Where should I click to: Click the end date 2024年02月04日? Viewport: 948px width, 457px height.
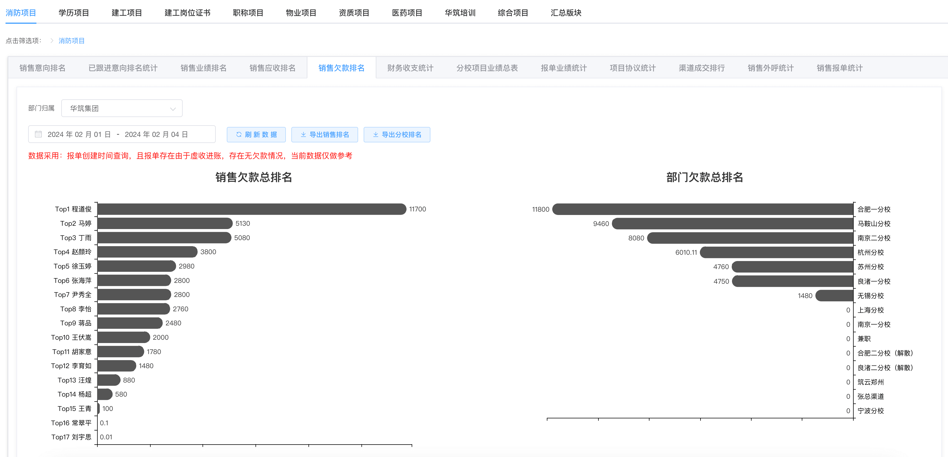[x=156, y=134]
